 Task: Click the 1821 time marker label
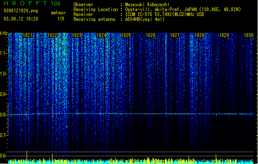27,35
